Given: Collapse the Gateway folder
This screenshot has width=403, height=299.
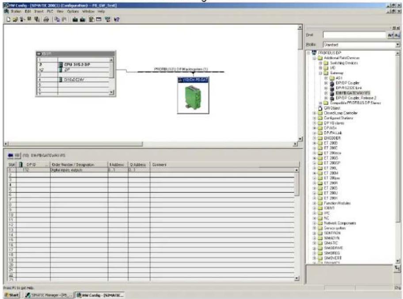Looking at the screenshot, I should pos(320,73).
